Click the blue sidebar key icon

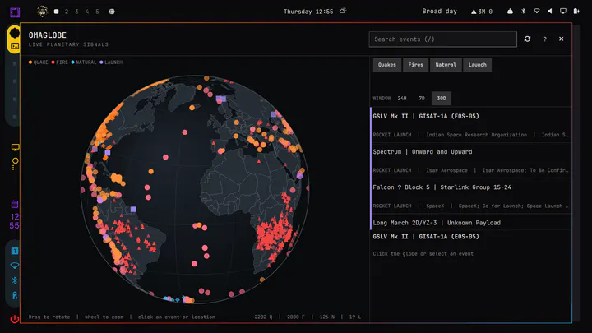point(15,296)
